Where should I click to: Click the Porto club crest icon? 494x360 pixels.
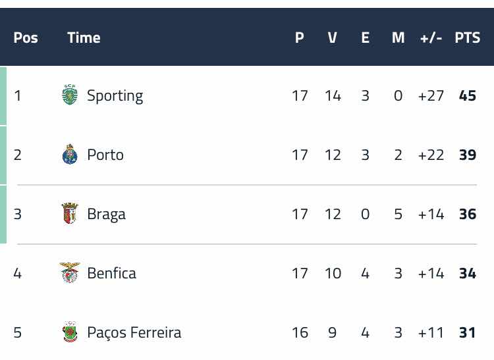pyautogui.click(x=70, y=154)
